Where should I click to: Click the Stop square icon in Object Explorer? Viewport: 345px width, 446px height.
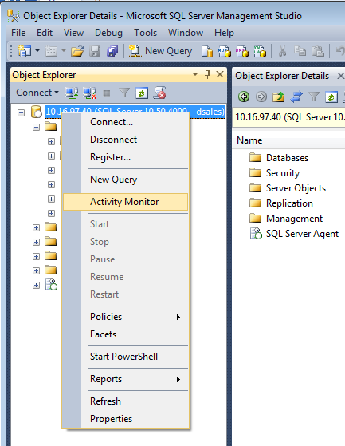point(107,93)
